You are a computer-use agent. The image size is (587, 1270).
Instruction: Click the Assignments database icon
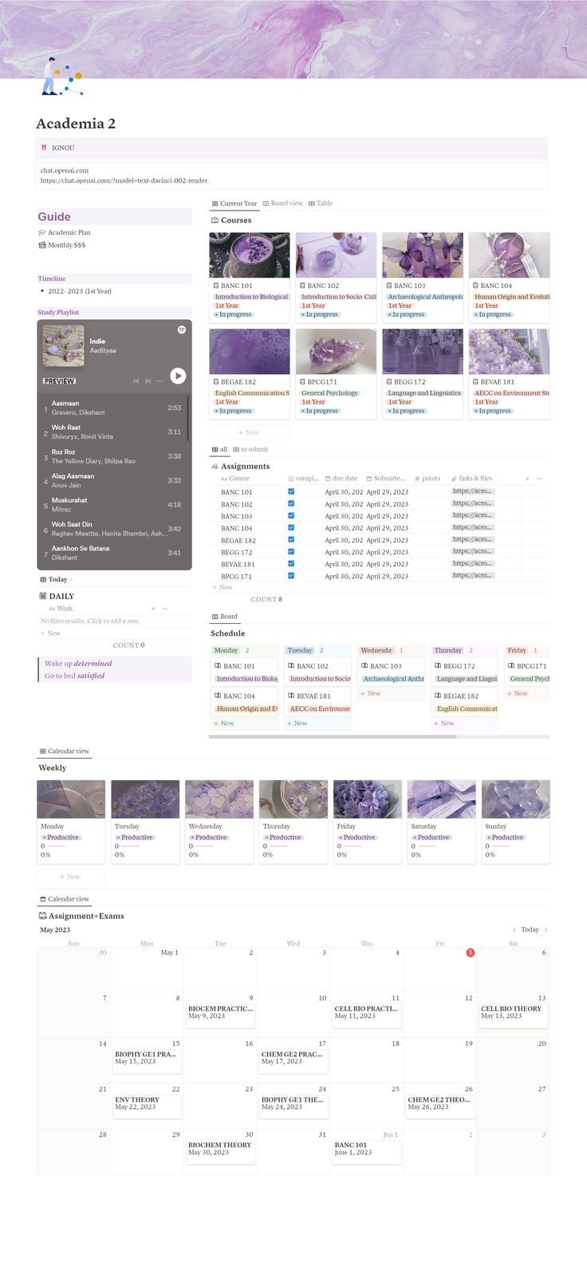point(215,466)
